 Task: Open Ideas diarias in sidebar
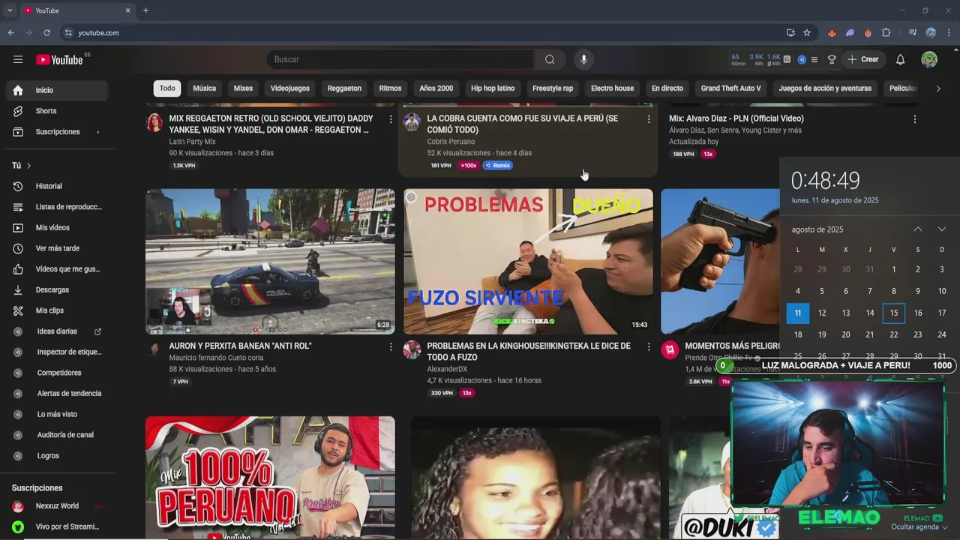(57, 331)
